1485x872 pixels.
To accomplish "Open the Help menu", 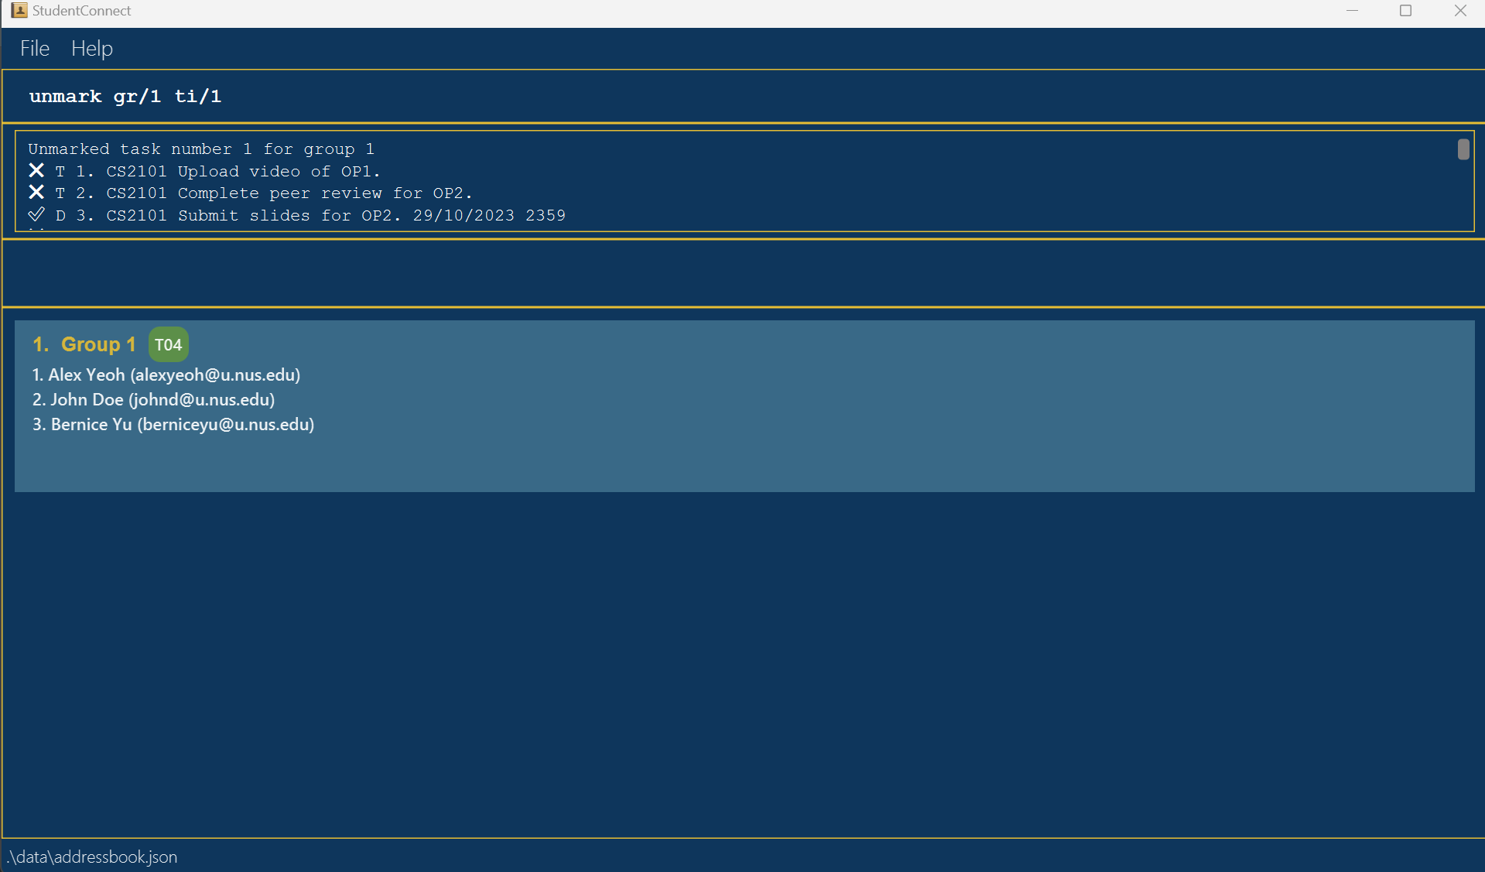I will (91, 48).
